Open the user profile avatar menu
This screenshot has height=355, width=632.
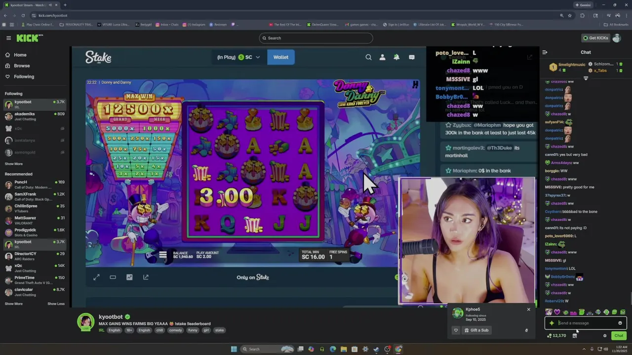pyautogui.click(x=617, y=38)
